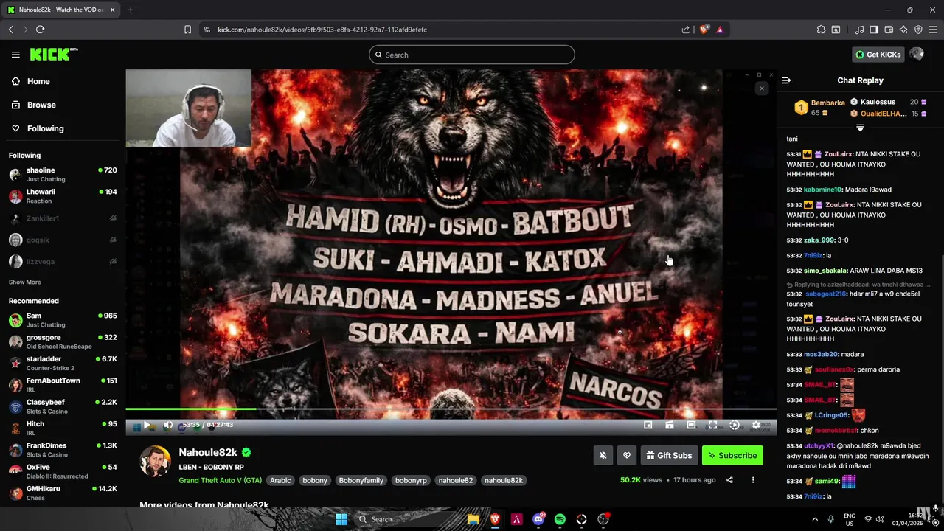This screenshot has width=944, height=531.
Task: Reload the browser page
Action: pos(40,29)
